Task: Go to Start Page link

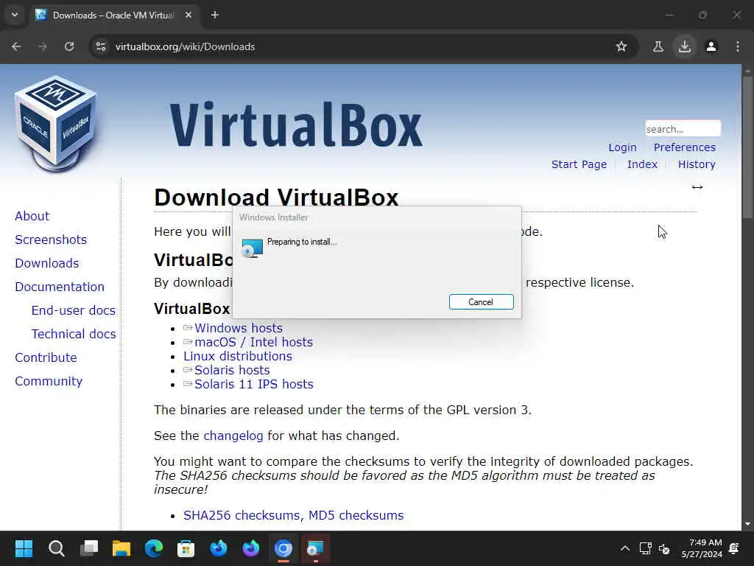Action: [x=579, y=164]
